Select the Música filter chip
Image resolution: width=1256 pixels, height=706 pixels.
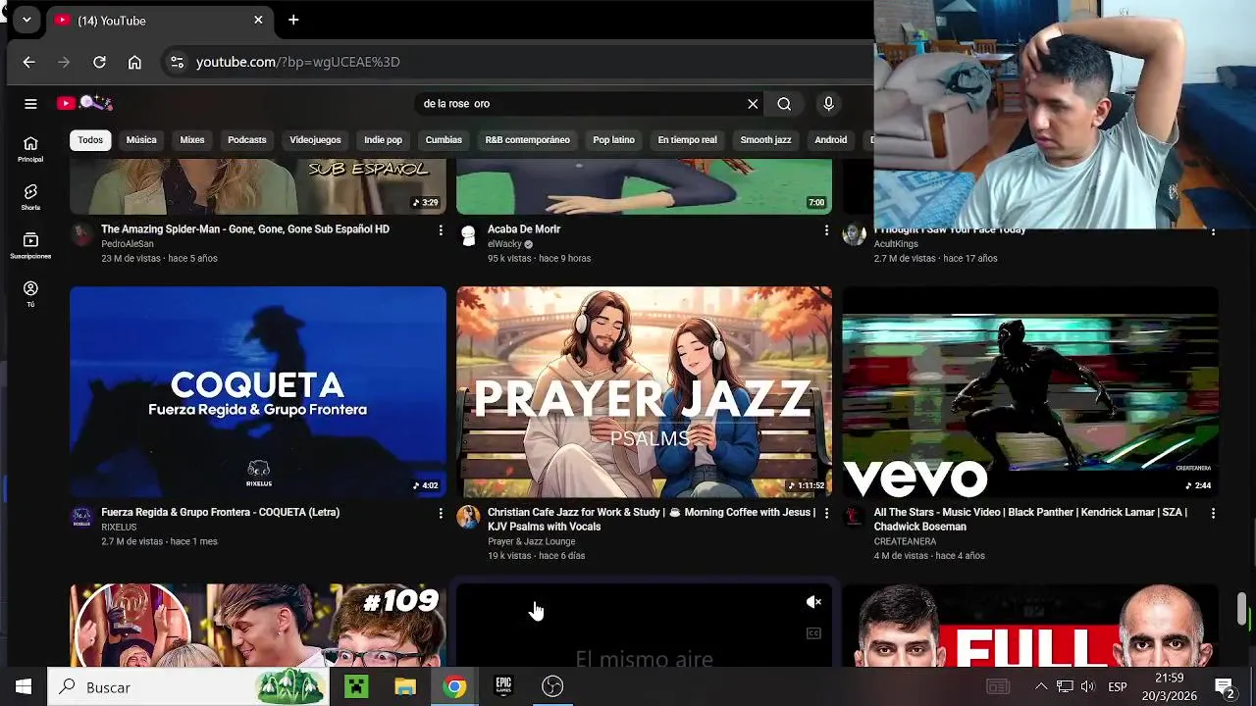coord(141,140)
